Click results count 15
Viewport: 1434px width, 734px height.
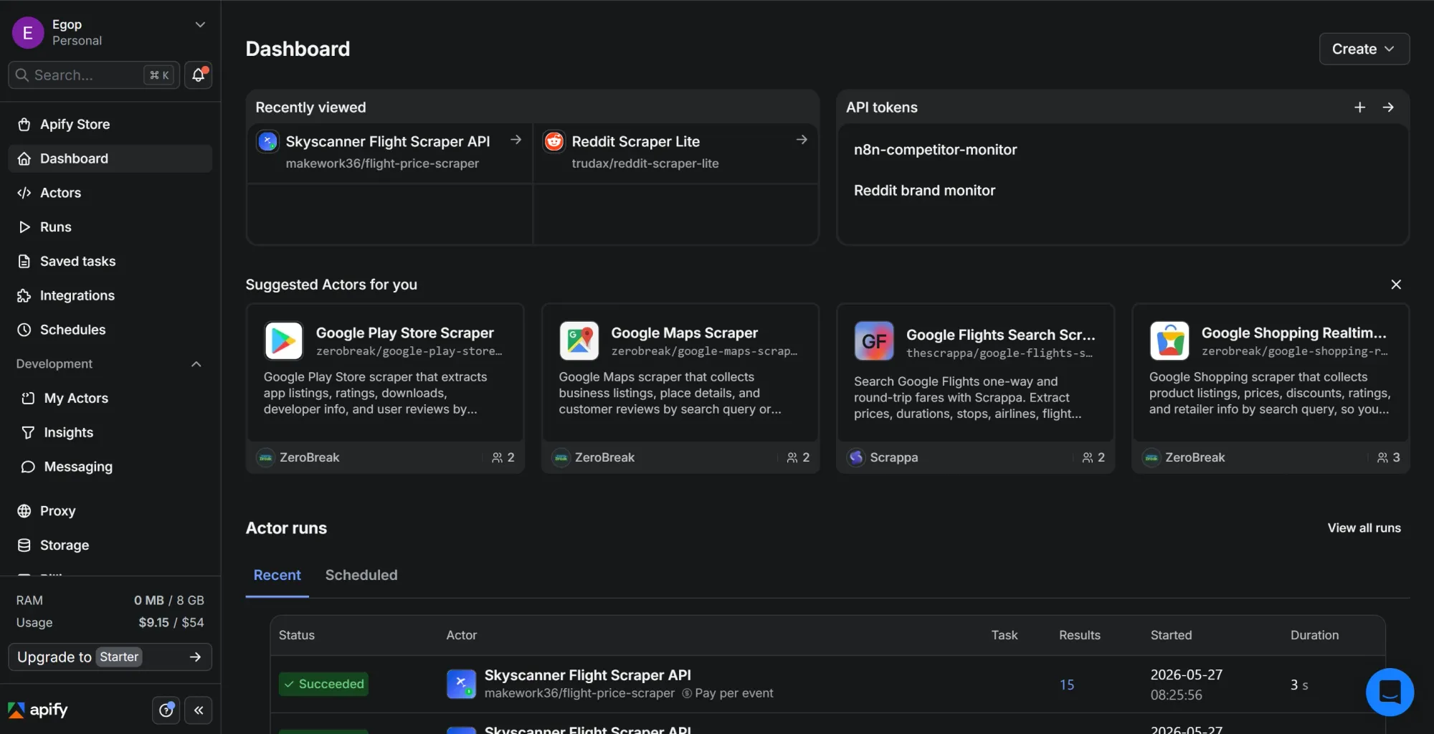pyautogui.click(x=1067, y=685)
